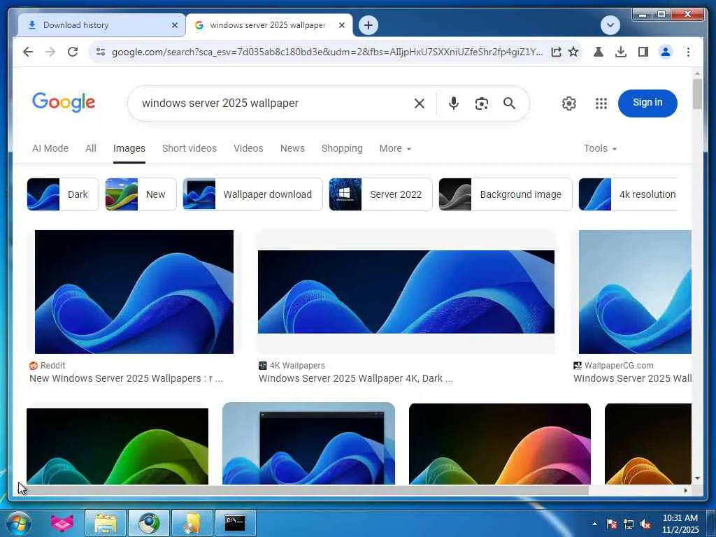
Task: Close the windows server 2025 wallpaper tab
Action: click(x=341, y=25)
